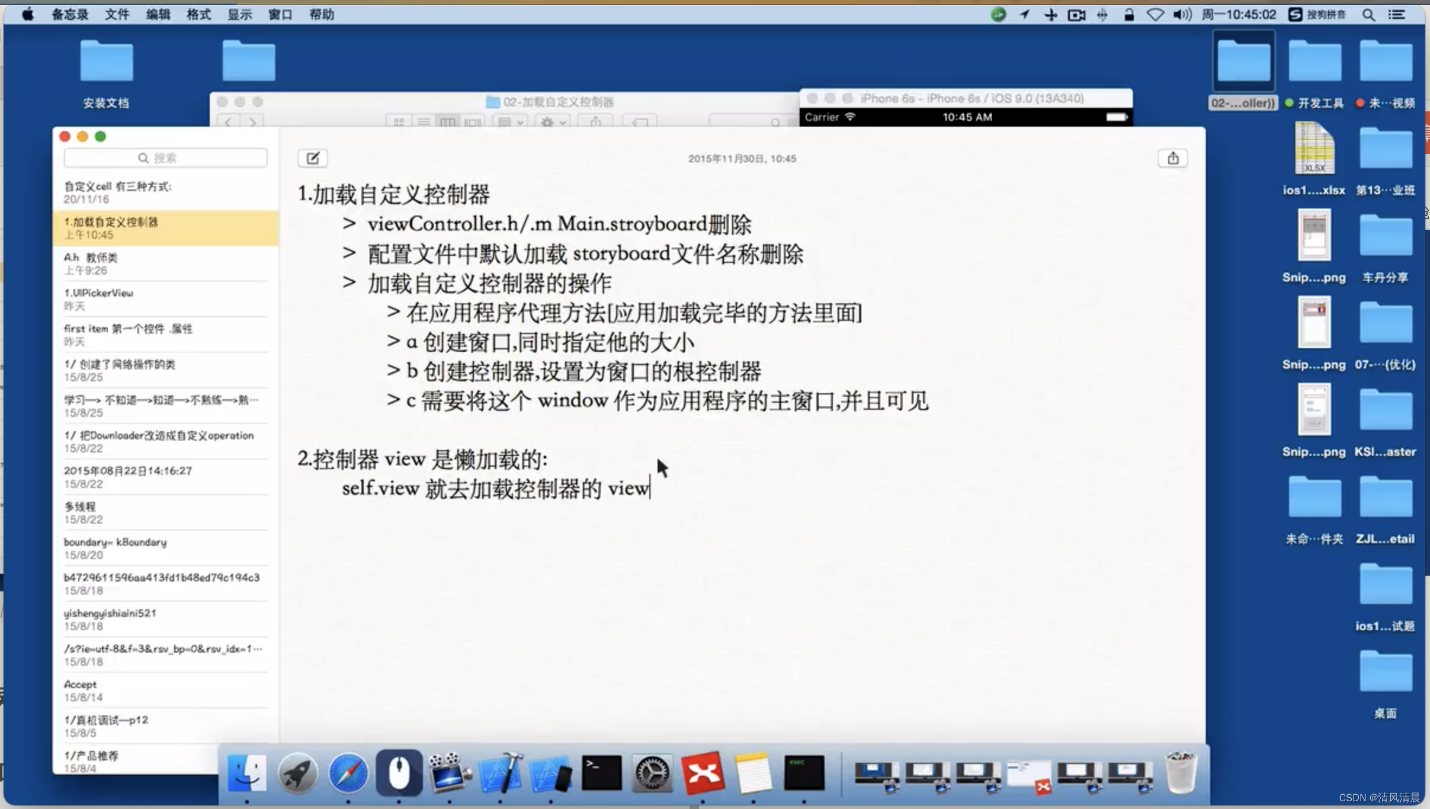Open Finder window arrange dropdown
The height and width of the screenshot is (809, 1430).
point(511,122)
